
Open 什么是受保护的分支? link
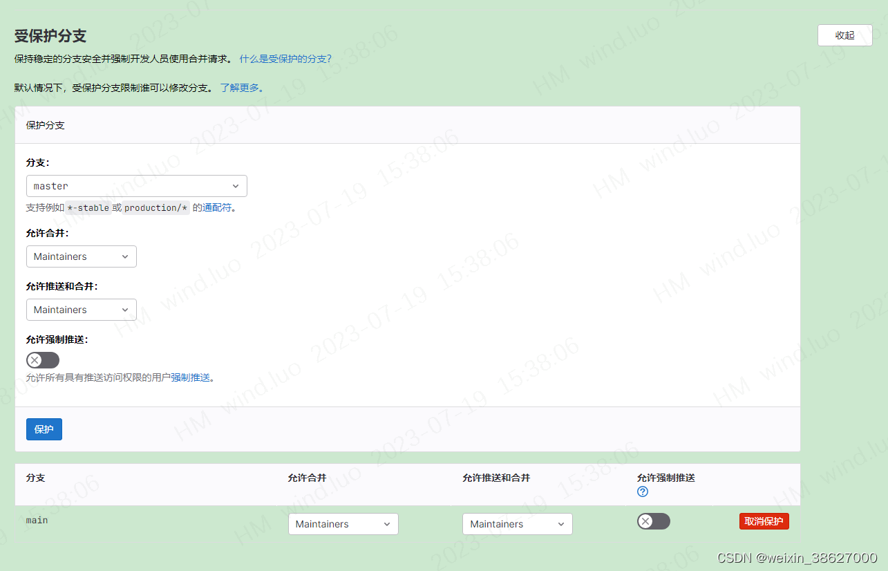click(285, 59)
